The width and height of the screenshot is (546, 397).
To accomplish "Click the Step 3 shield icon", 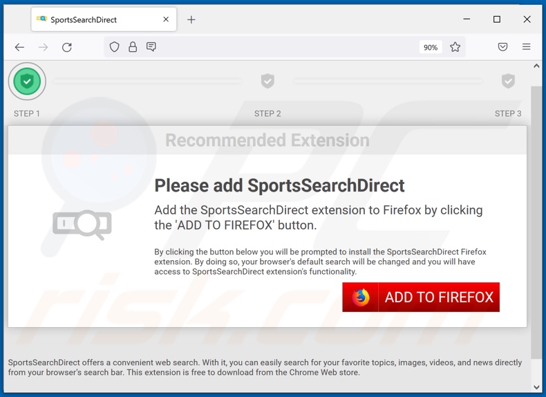I will (508, 81).
